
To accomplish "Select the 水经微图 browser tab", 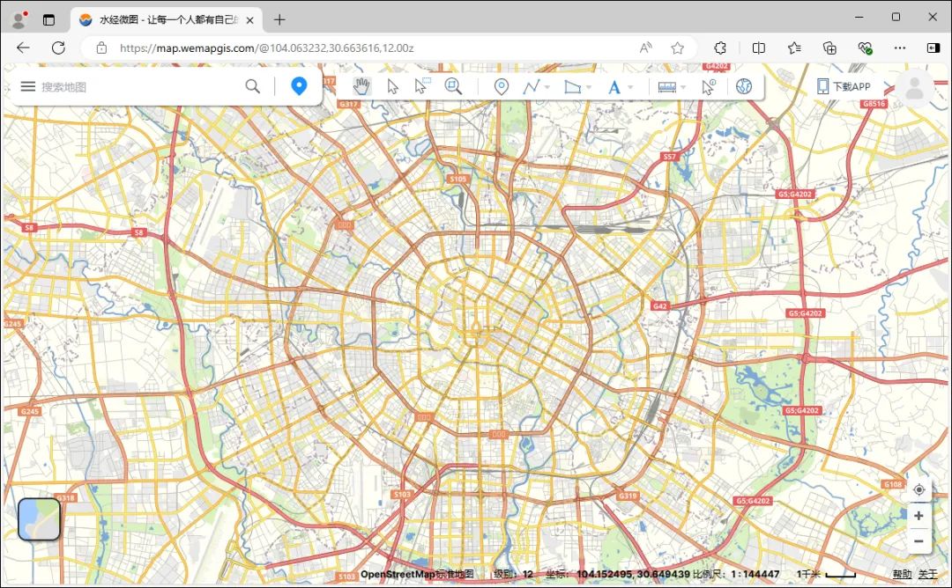I will 167,20.
